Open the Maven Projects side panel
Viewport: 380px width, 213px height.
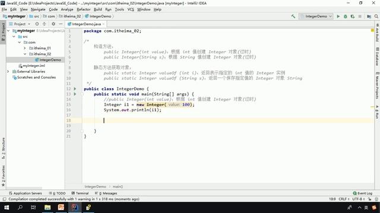pos(377,85)
